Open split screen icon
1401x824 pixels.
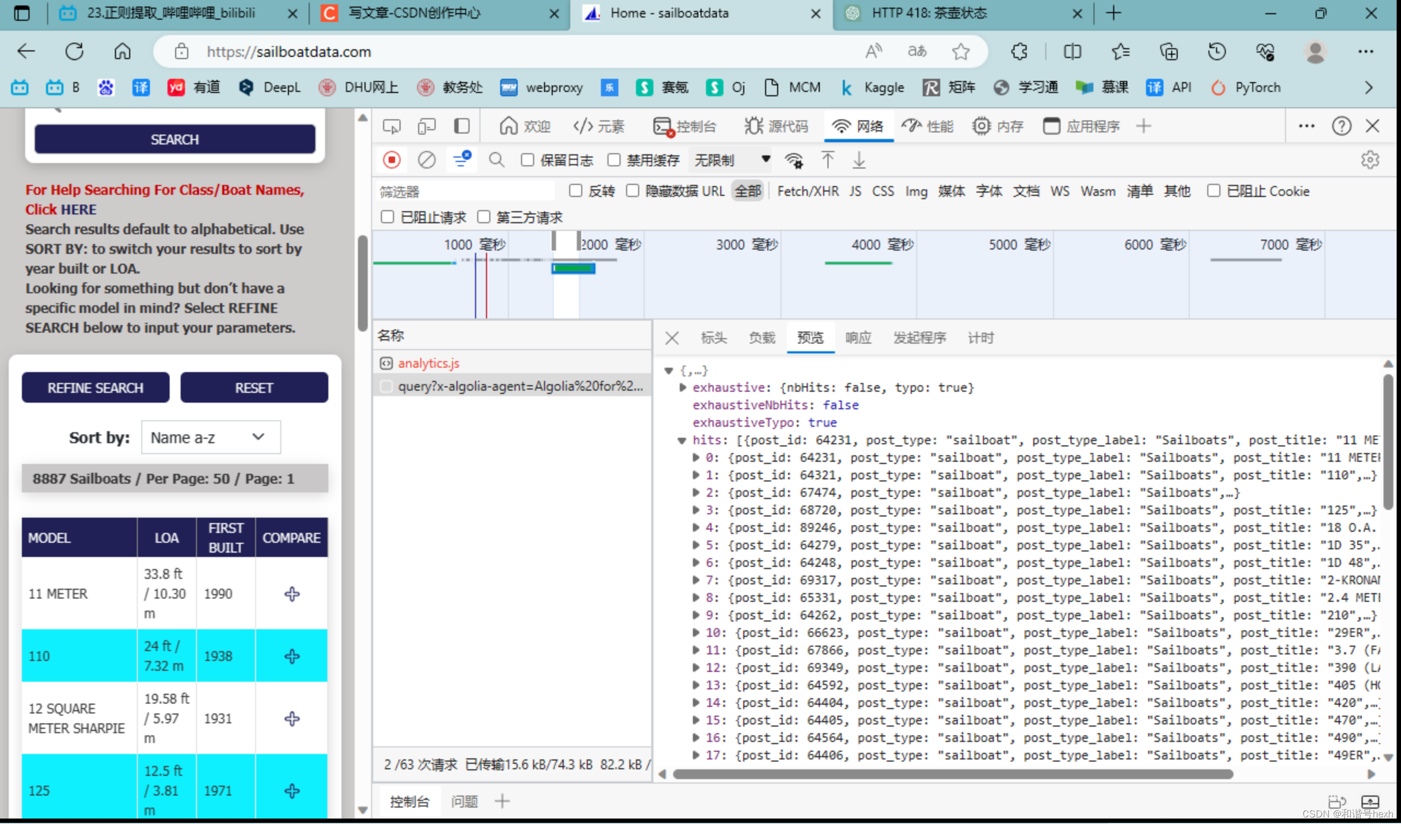click(1072, 52)
